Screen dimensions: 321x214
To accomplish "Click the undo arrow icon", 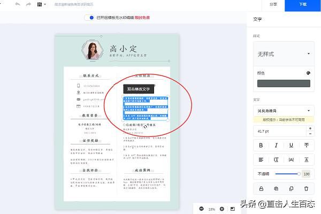I will tap(18, 4).
